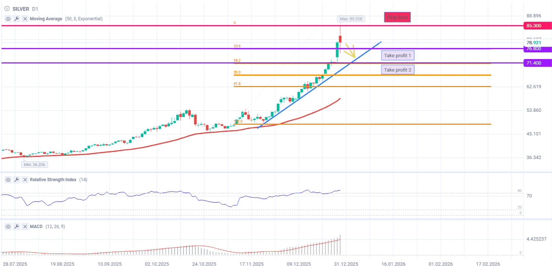Viewport: 552px width, 269px height.
Task: Toggle MACD indicator visibility eye
Action: [8, 227]
